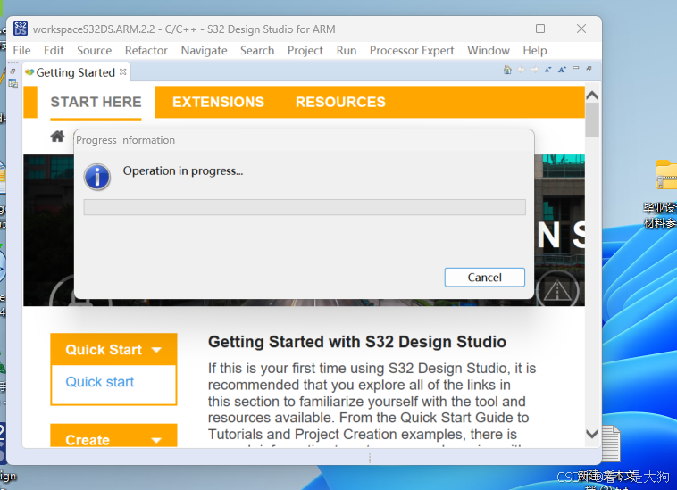The width and height of the screenshot is (677, 490).
Task: Expand the Quick Start section arrow
Action: pos(156,350)
